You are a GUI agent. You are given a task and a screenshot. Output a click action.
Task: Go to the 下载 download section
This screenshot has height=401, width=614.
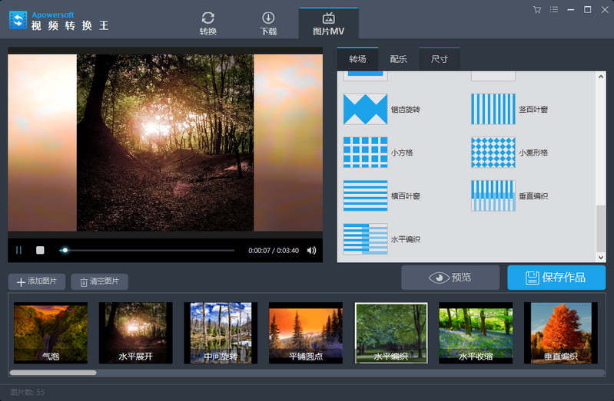click(269, 24)
